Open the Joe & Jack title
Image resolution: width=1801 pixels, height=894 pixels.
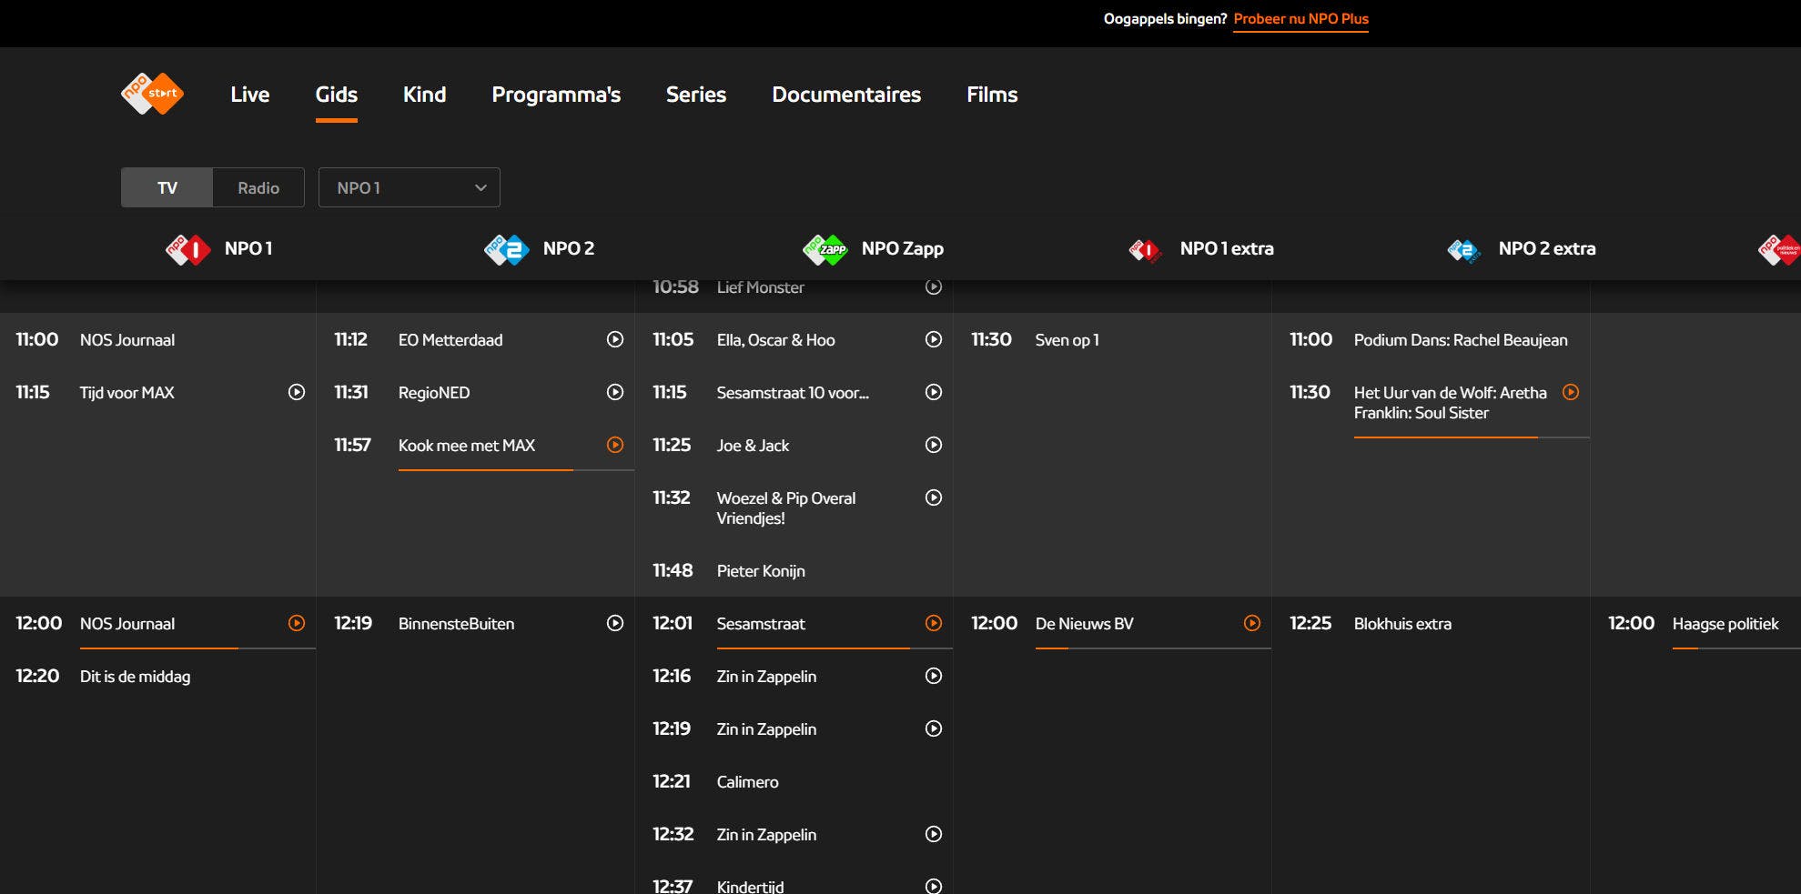[x=753, y=446]
